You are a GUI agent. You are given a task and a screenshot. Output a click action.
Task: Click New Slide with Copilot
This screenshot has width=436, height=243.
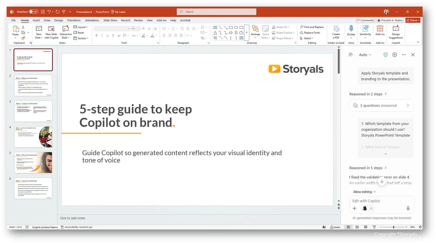tap(51, 32)
